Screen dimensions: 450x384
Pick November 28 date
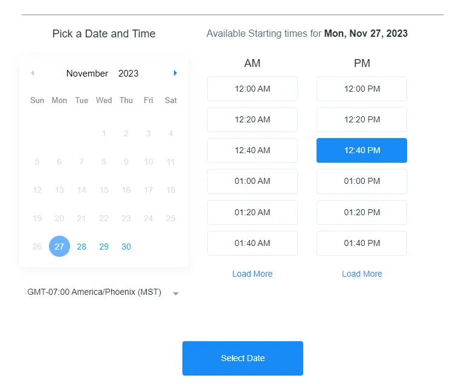point(82,247)
